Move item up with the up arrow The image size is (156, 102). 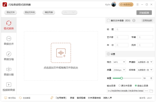pyautogui.click(x=65, y=12)
